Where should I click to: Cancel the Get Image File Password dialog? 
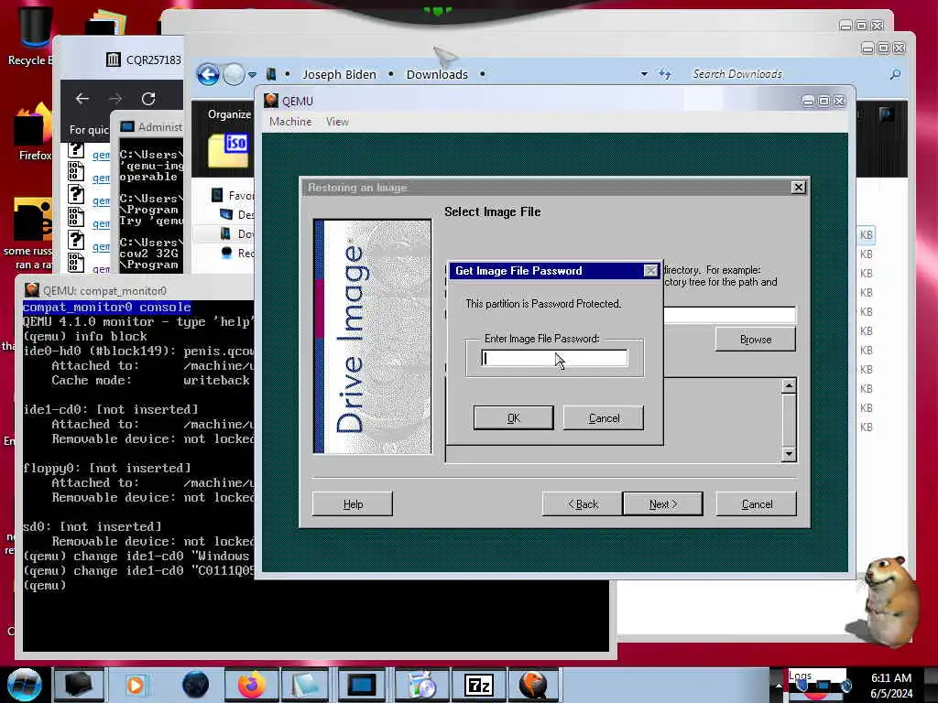603,417
